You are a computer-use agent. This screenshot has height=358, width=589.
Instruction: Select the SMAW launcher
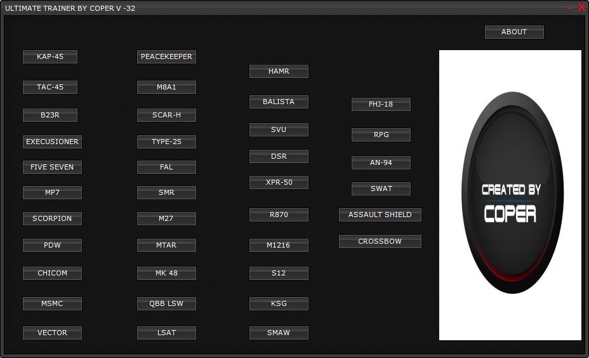[x=279, y=333]
